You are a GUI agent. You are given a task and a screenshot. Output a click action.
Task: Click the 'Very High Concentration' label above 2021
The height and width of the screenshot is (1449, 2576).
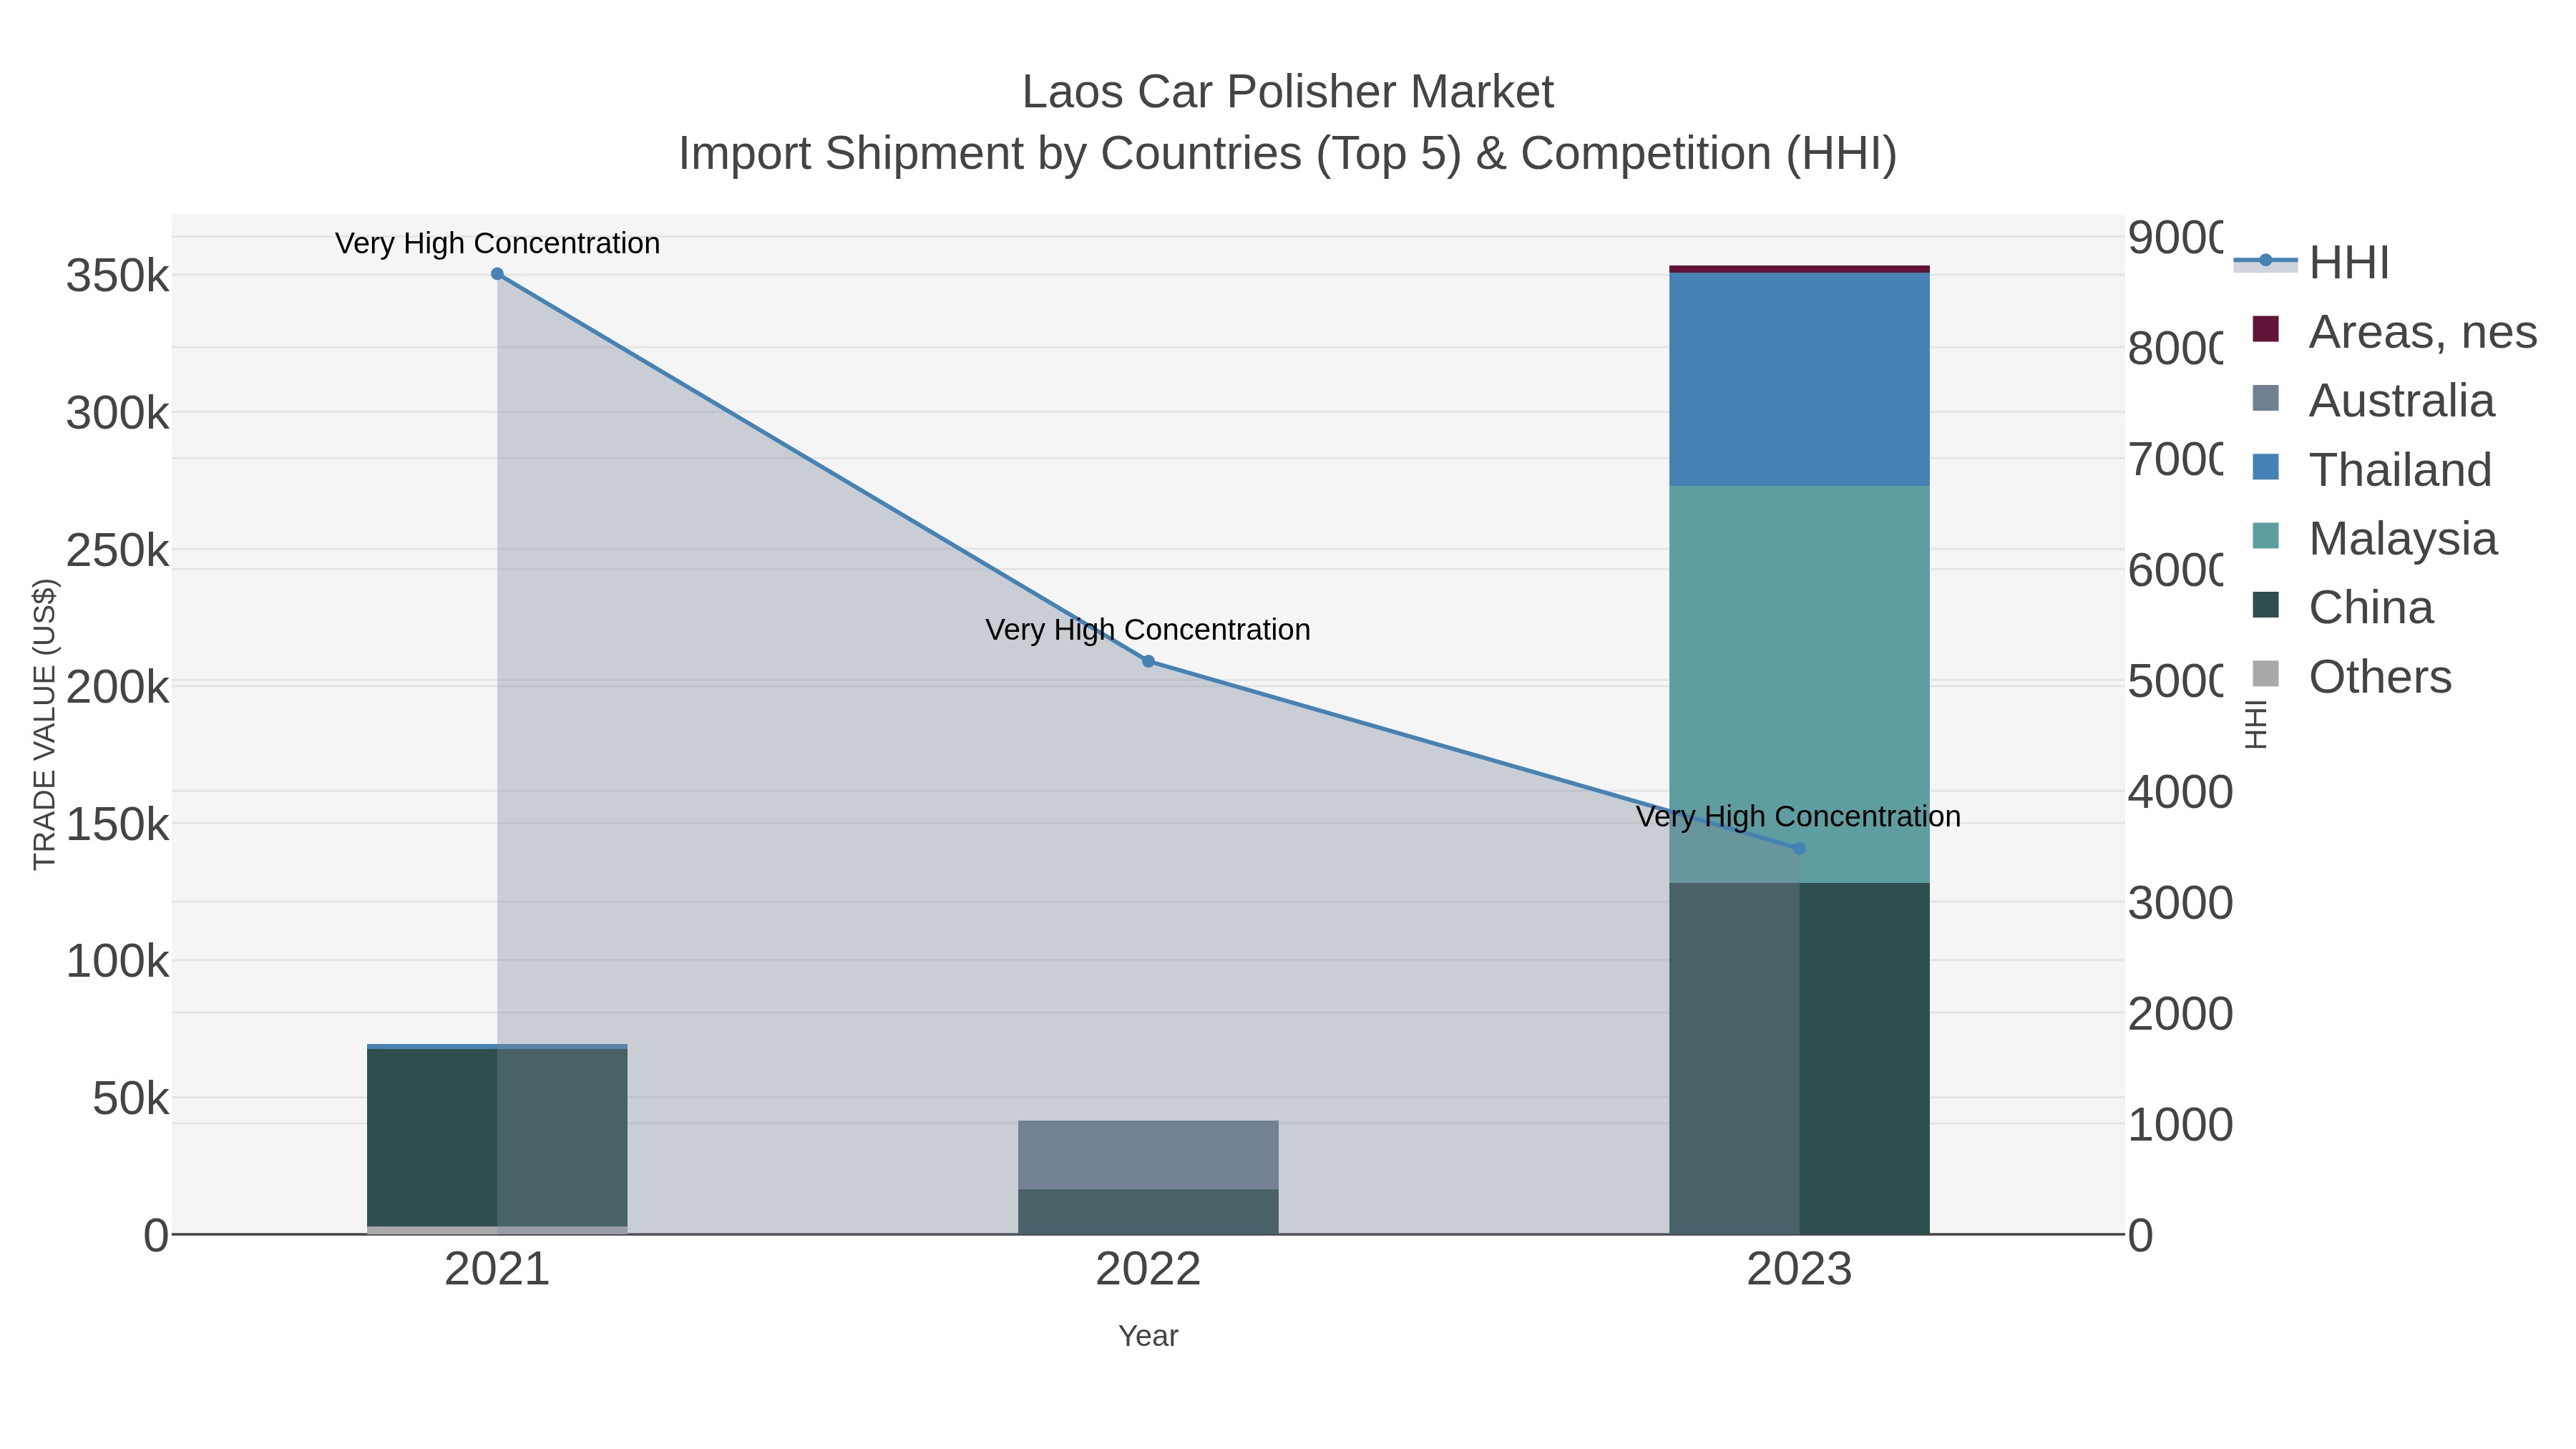tap(497, 243)
